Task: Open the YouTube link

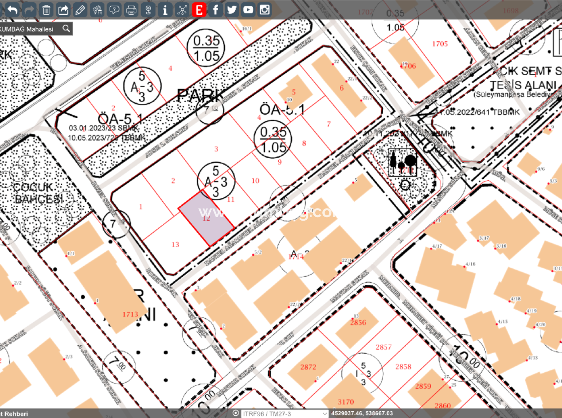Action: pos(248,9)
